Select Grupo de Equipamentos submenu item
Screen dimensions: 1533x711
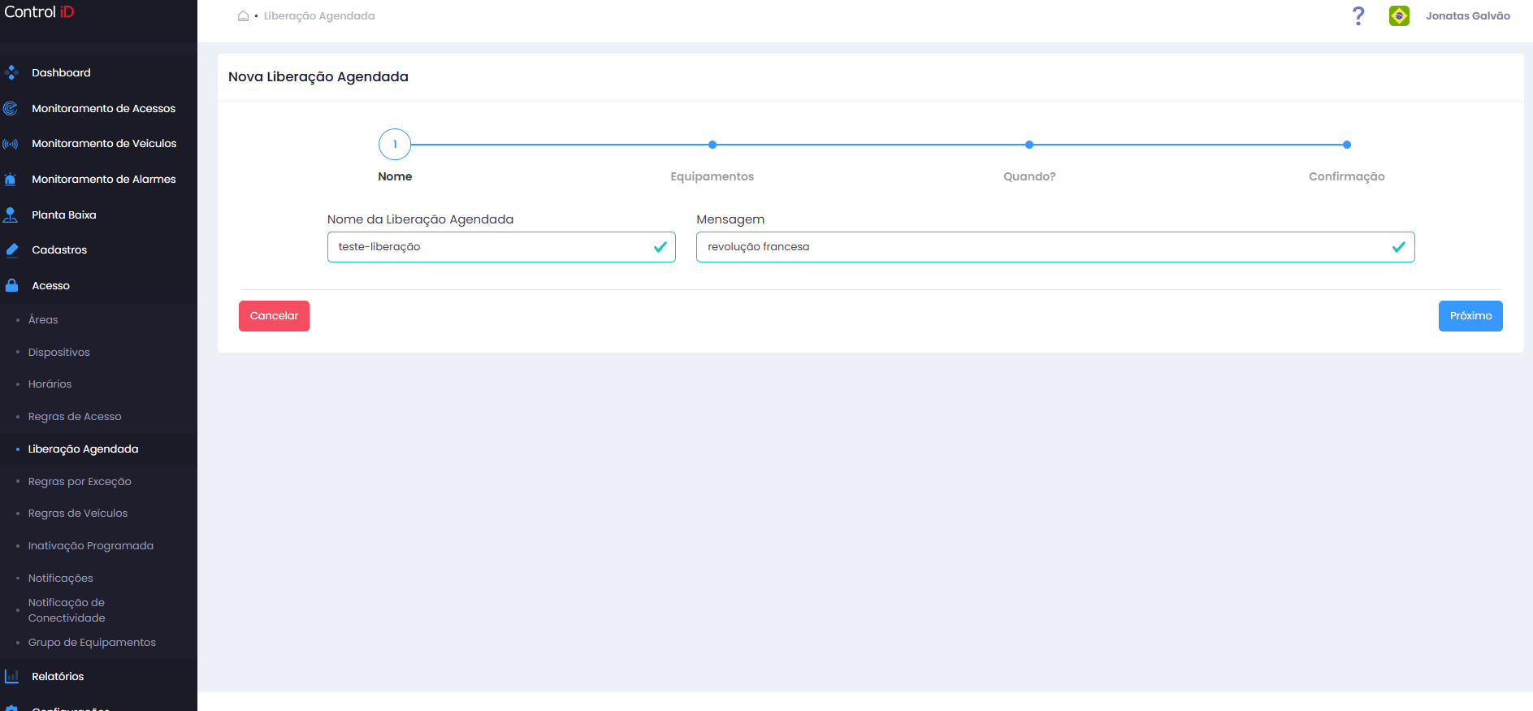point(92,643)
